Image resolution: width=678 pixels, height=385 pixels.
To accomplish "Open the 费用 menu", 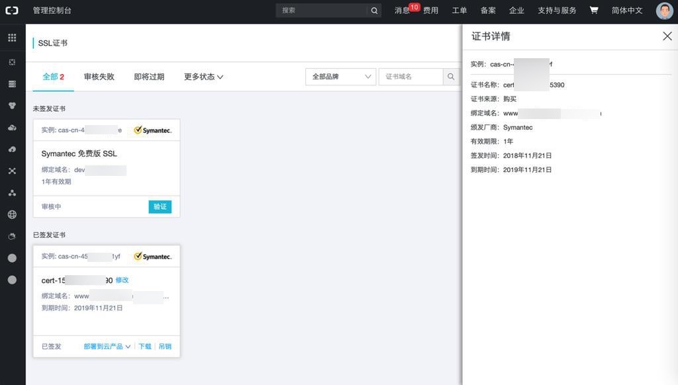I will (430, 11).
